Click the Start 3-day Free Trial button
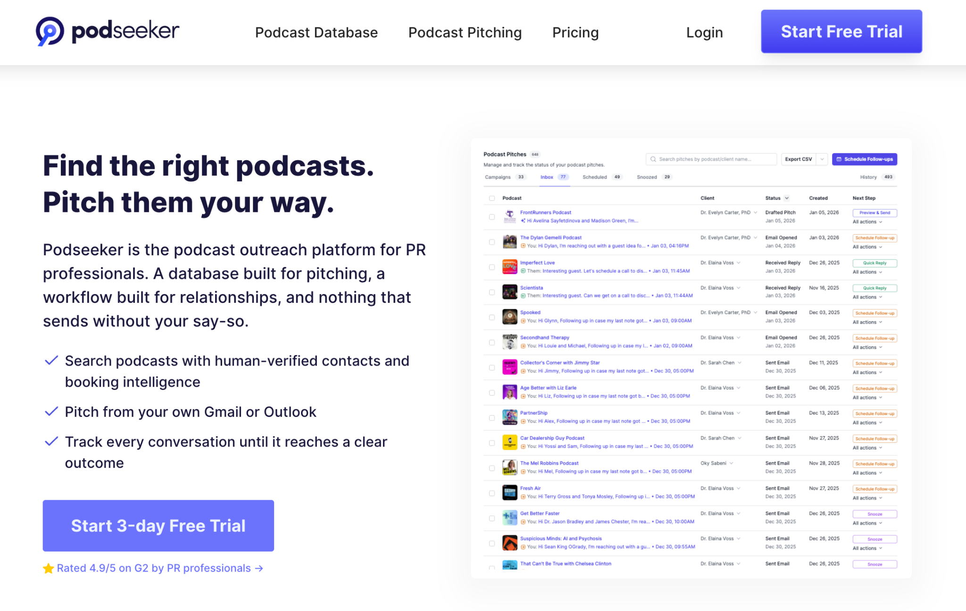The width and height of the screenshot is (966, 611). point(158,525)
